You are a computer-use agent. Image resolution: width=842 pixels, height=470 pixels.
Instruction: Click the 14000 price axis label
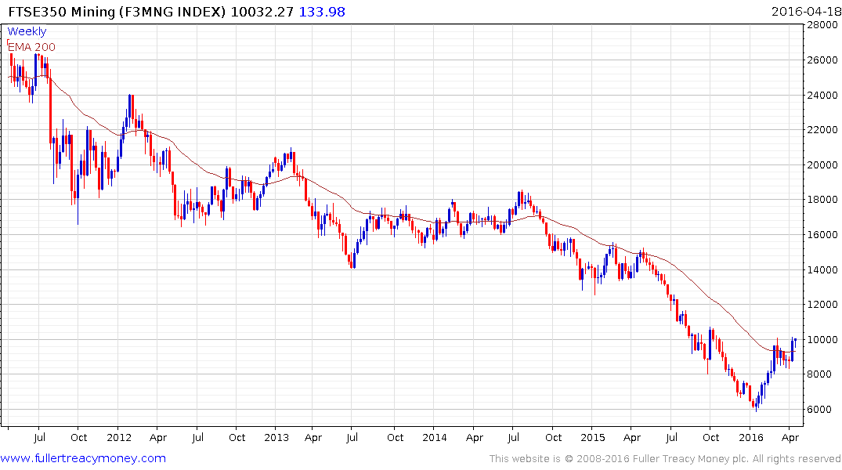pos(822,269)
